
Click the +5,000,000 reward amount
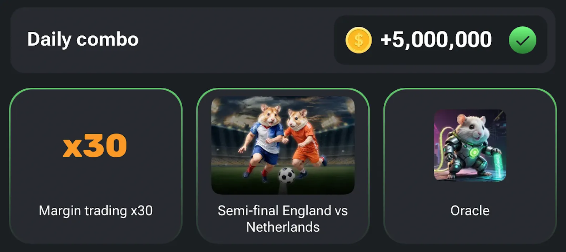coord(436,40)
